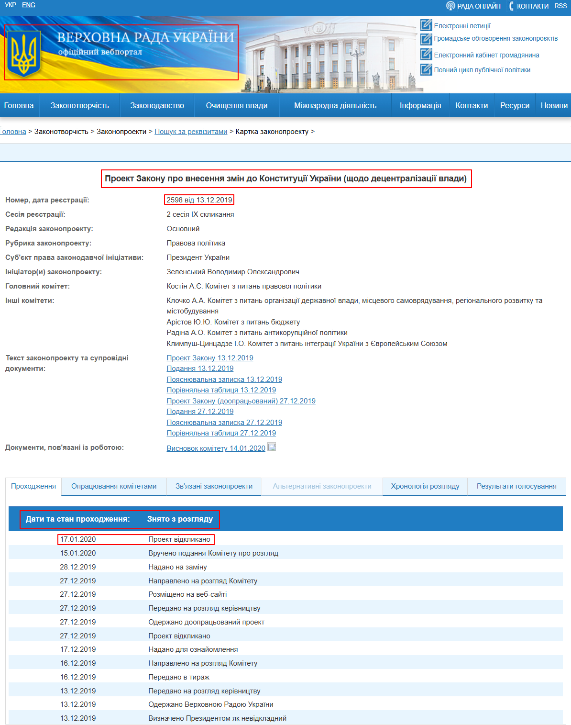Image resolution: width=571 pixels, height=725 pixels.
Task: Click the Контакти phone icon
Action: (512, 6)
